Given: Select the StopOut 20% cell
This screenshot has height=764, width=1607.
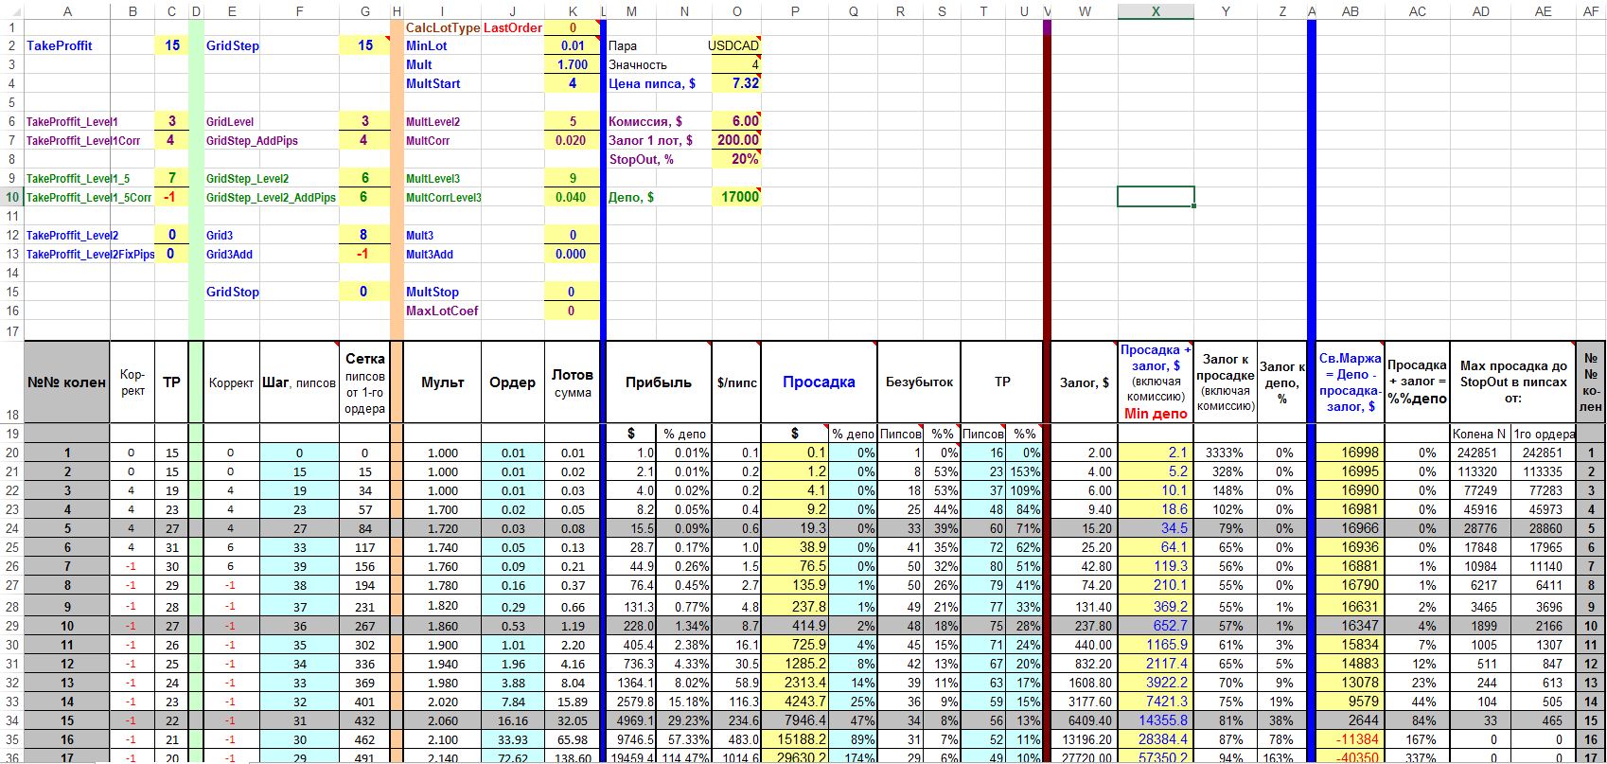Looking at the screenshot, I should [x=735, y=159].
